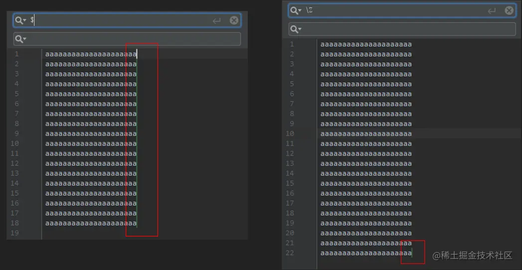Screen dimensions: 522x270
Task: Focus the empty replace field under the '$' search
Action: (127, 39)
